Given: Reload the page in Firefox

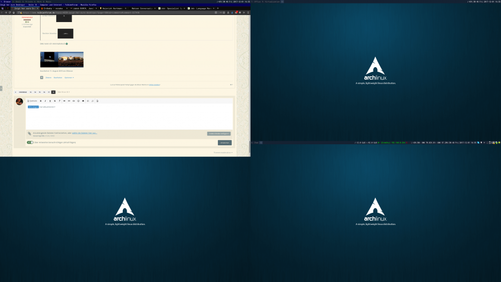Looking at the screenshot, I should click(x=10, y=13).
